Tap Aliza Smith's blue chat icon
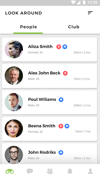Viewport: 100px width, 178px height. (65, 47)
